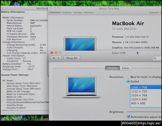Choose 1024 × 768 resolution
162x126 pixels.
pos(146,95)
